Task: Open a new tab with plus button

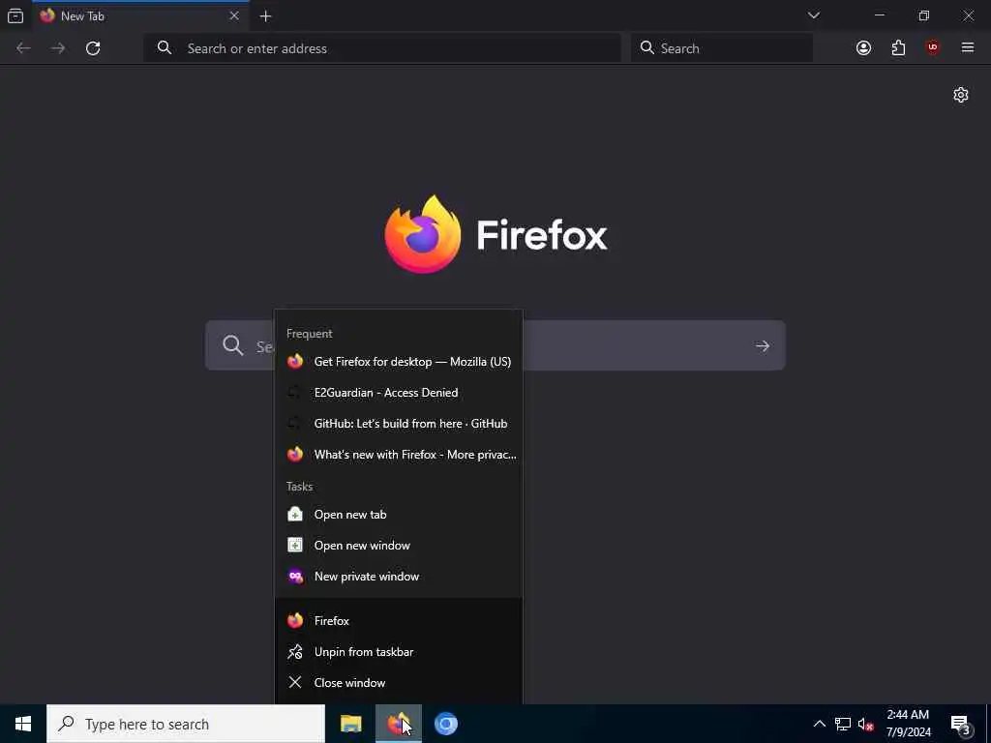Action: (265, 16)
